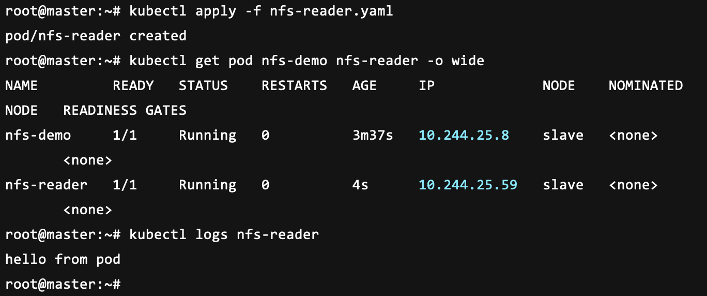
Task: Click the 'kubectl logs nfs-reader' command
Action: tap(224, 235)
